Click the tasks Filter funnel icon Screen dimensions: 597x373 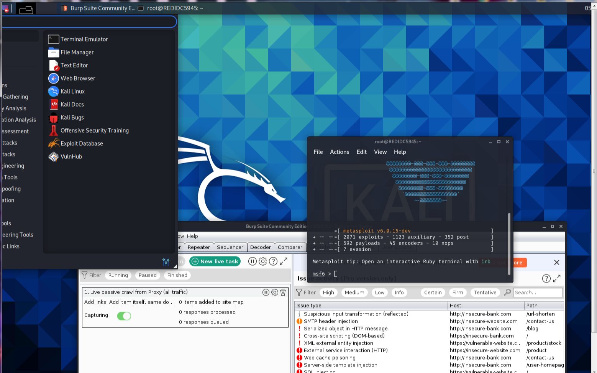[85, 275]
